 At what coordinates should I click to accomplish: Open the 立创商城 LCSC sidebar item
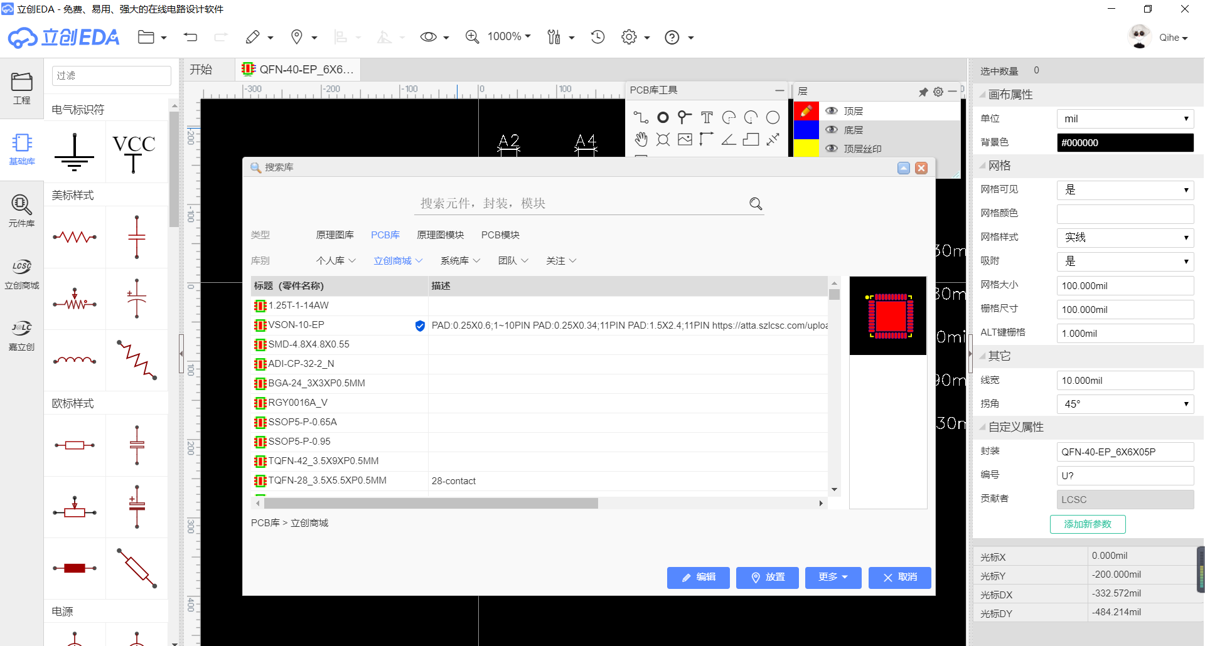coord(22,273)
